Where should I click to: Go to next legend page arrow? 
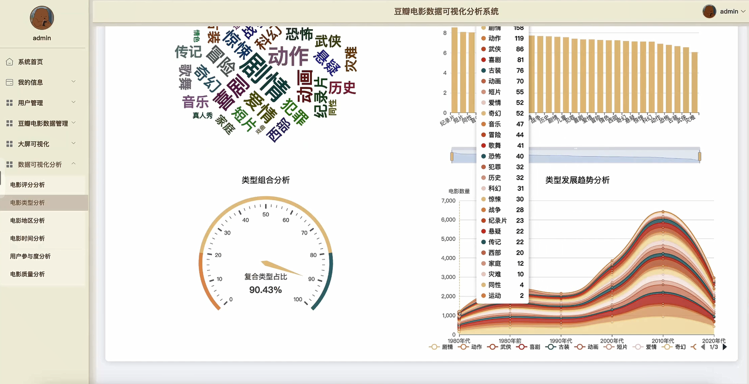point(725,347)
